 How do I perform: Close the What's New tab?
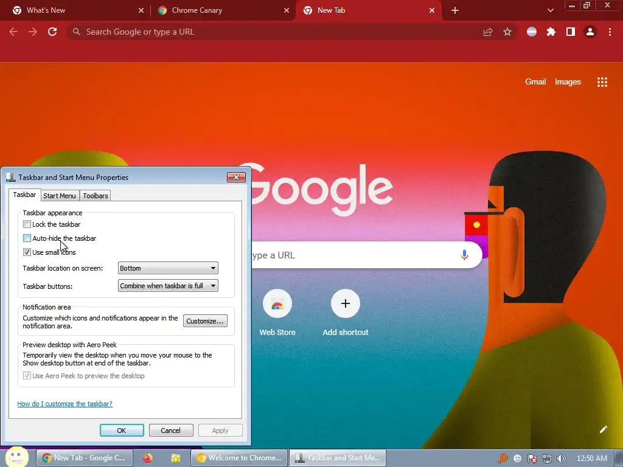pyautogui.click(x=141, y=10)
